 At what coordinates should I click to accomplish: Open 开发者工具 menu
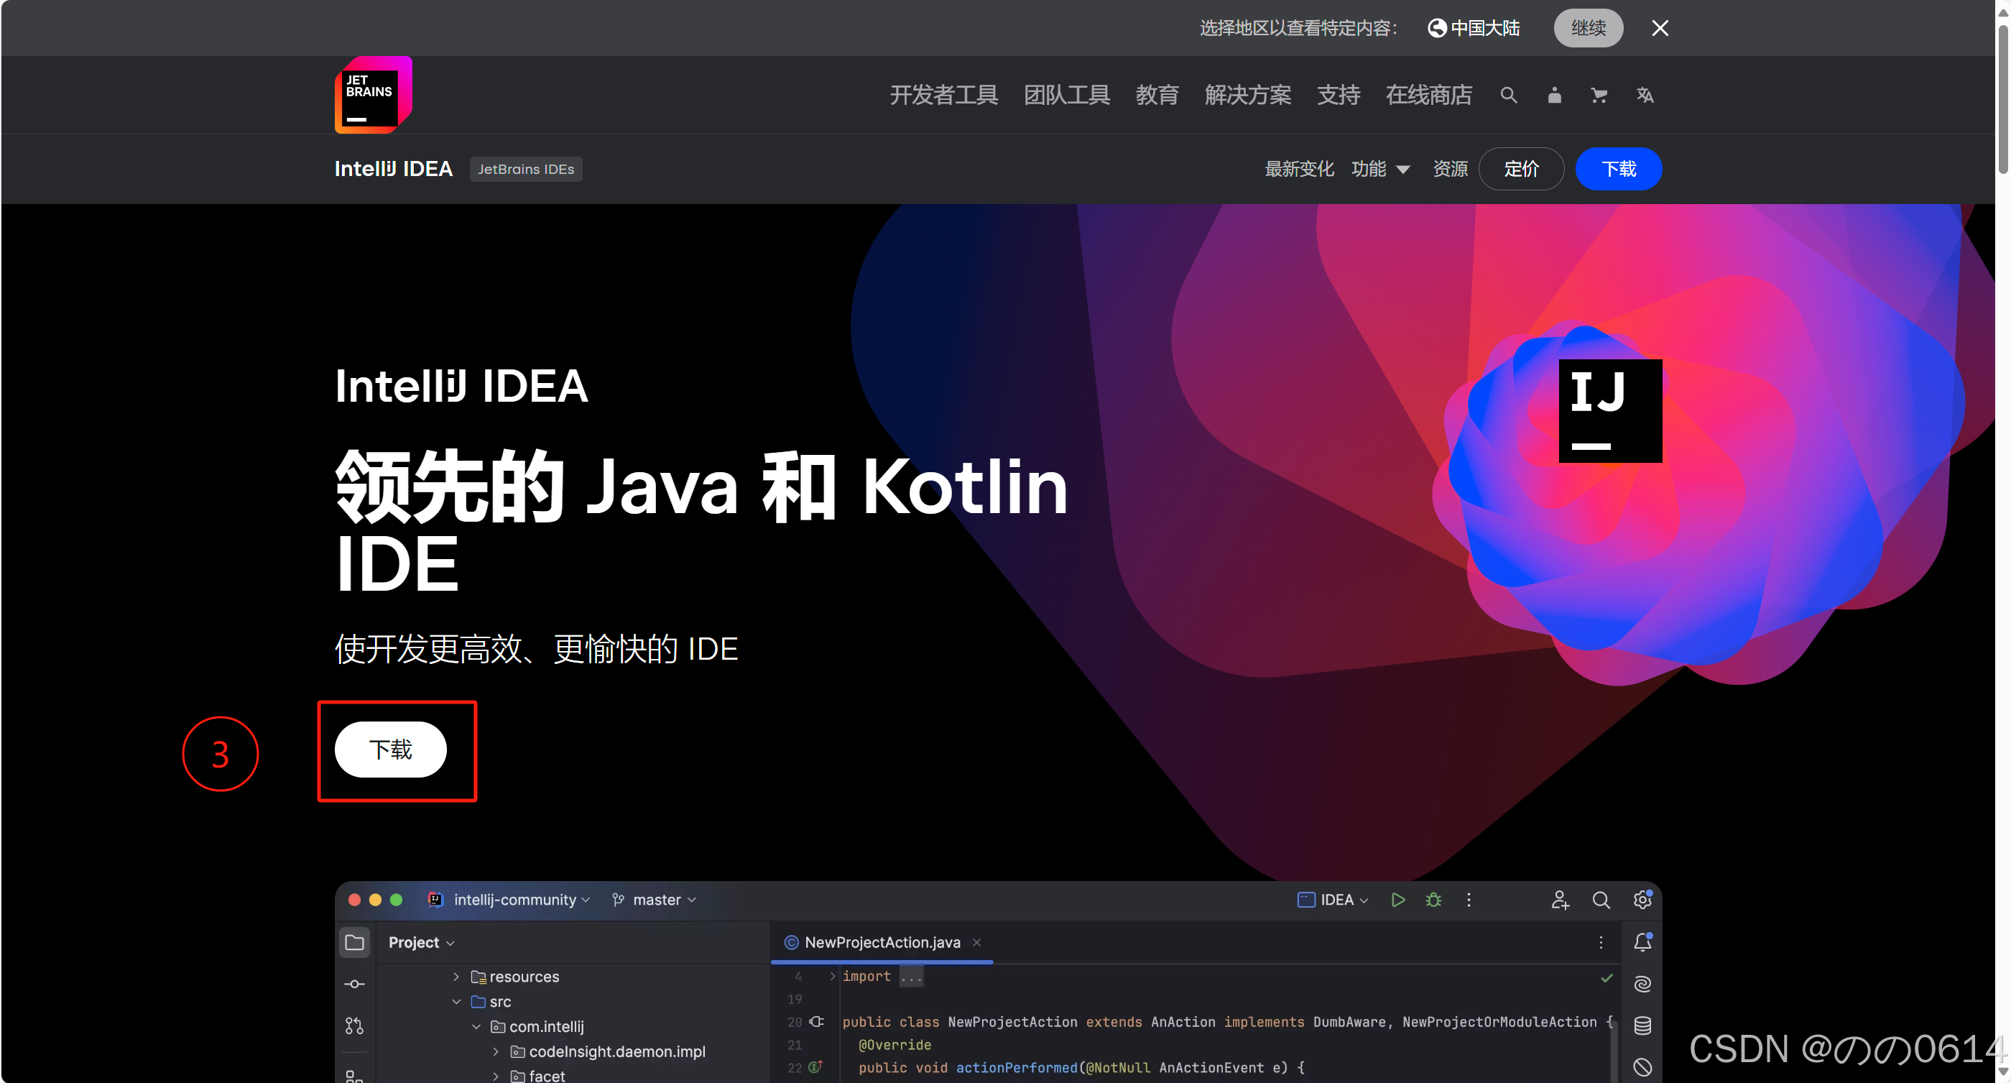pyautogui.click(x=944, y=96)
